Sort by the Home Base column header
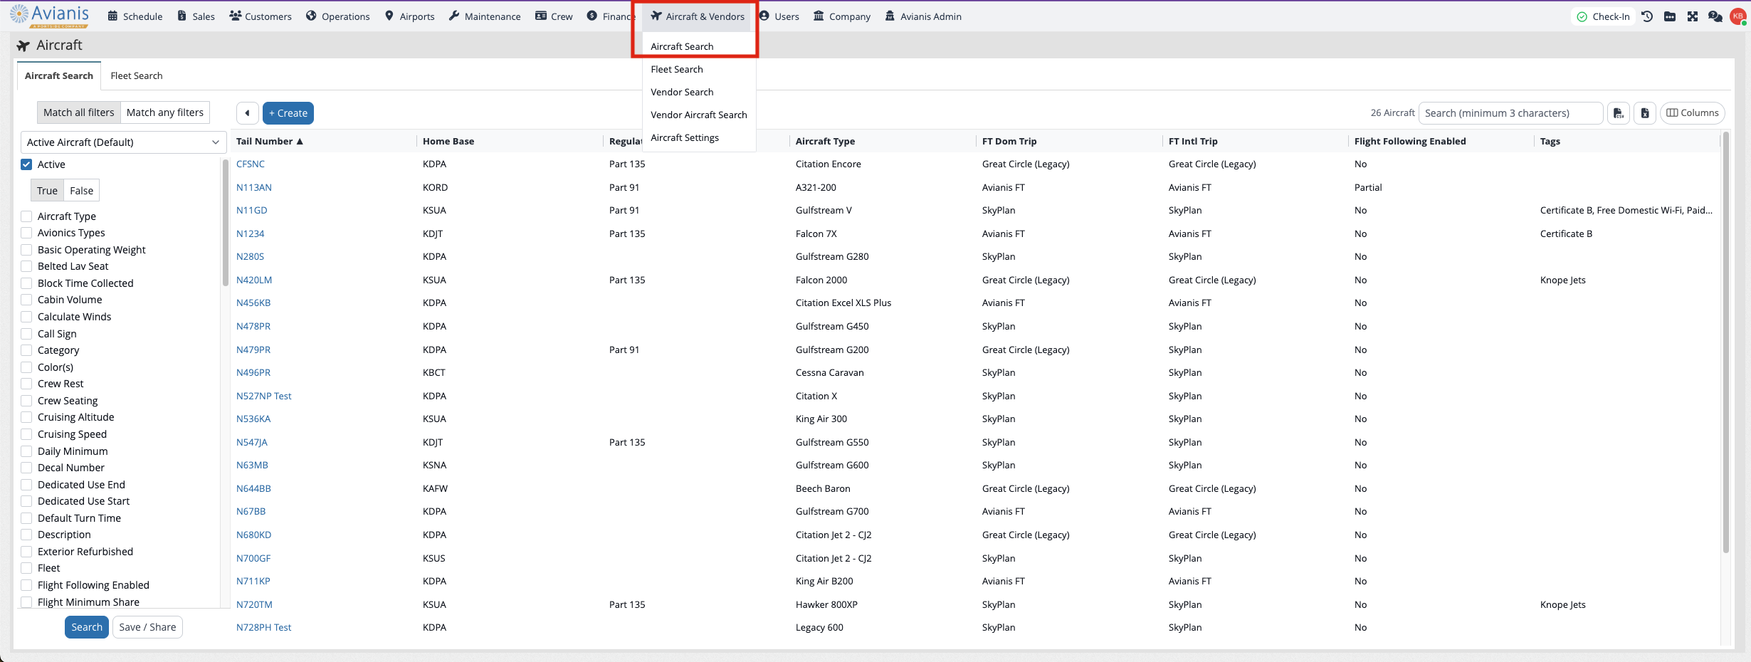 tap(448, 142)
